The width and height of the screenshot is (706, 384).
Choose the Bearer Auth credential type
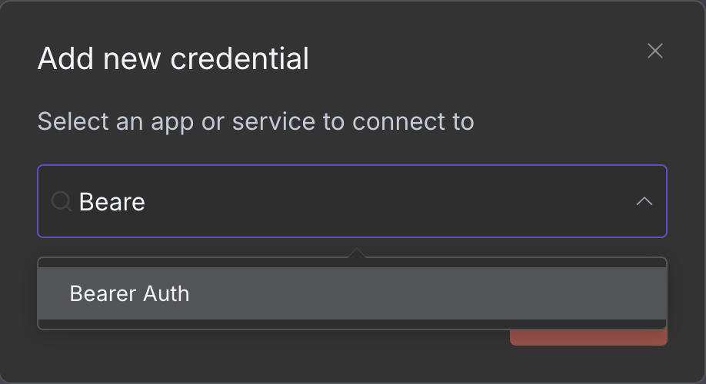pyautogui.click(x=129, y=293)
